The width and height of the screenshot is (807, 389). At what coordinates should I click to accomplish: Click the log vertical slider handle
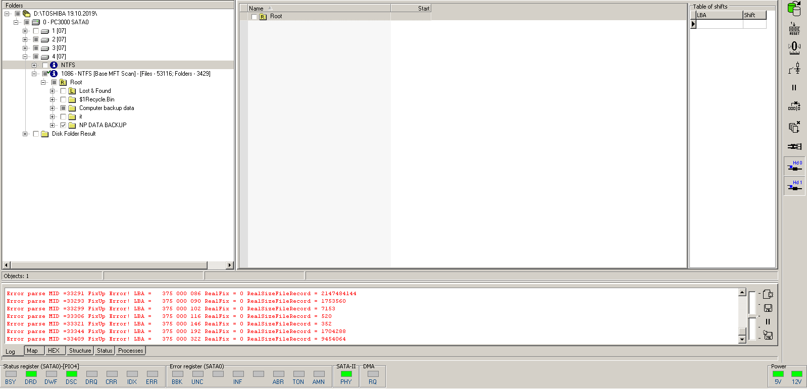click(x=742, y=331)
